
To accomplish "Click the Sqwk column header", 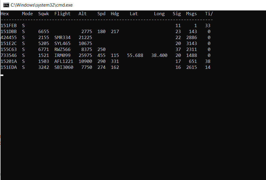I will pos(44,14).
